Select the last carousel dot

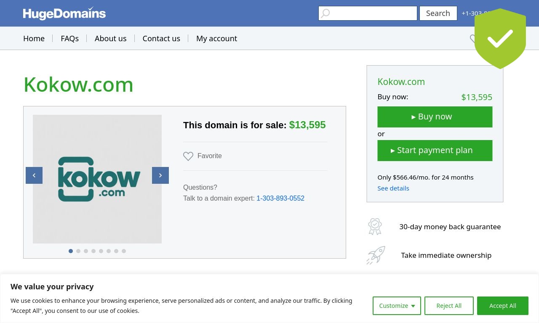124,251
